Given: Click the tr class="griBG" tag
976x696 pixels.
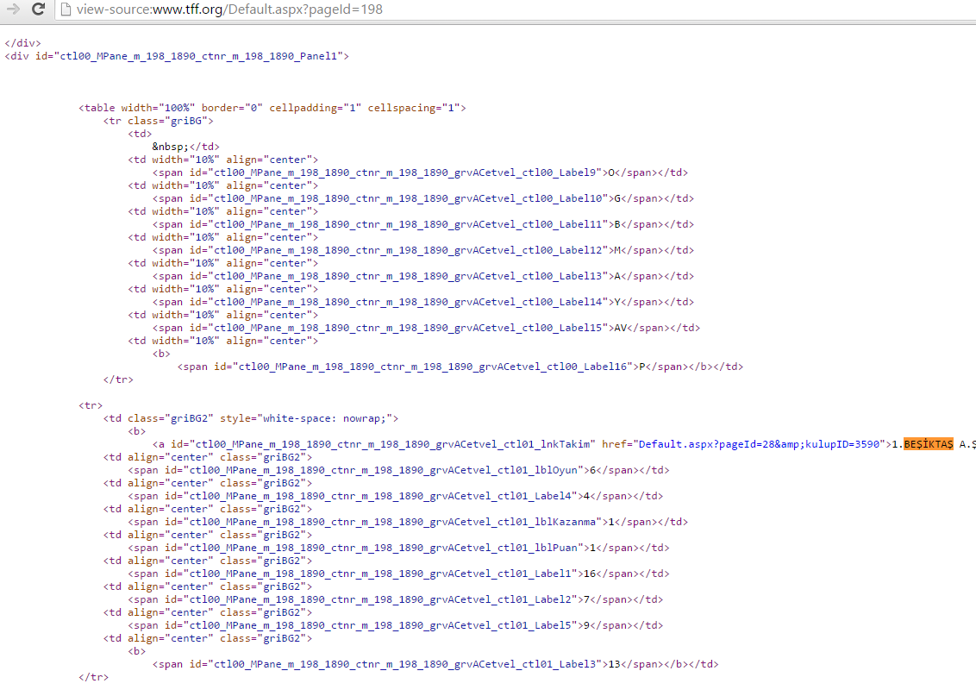Looking at the screenshot, I should (x=159, y=121).
